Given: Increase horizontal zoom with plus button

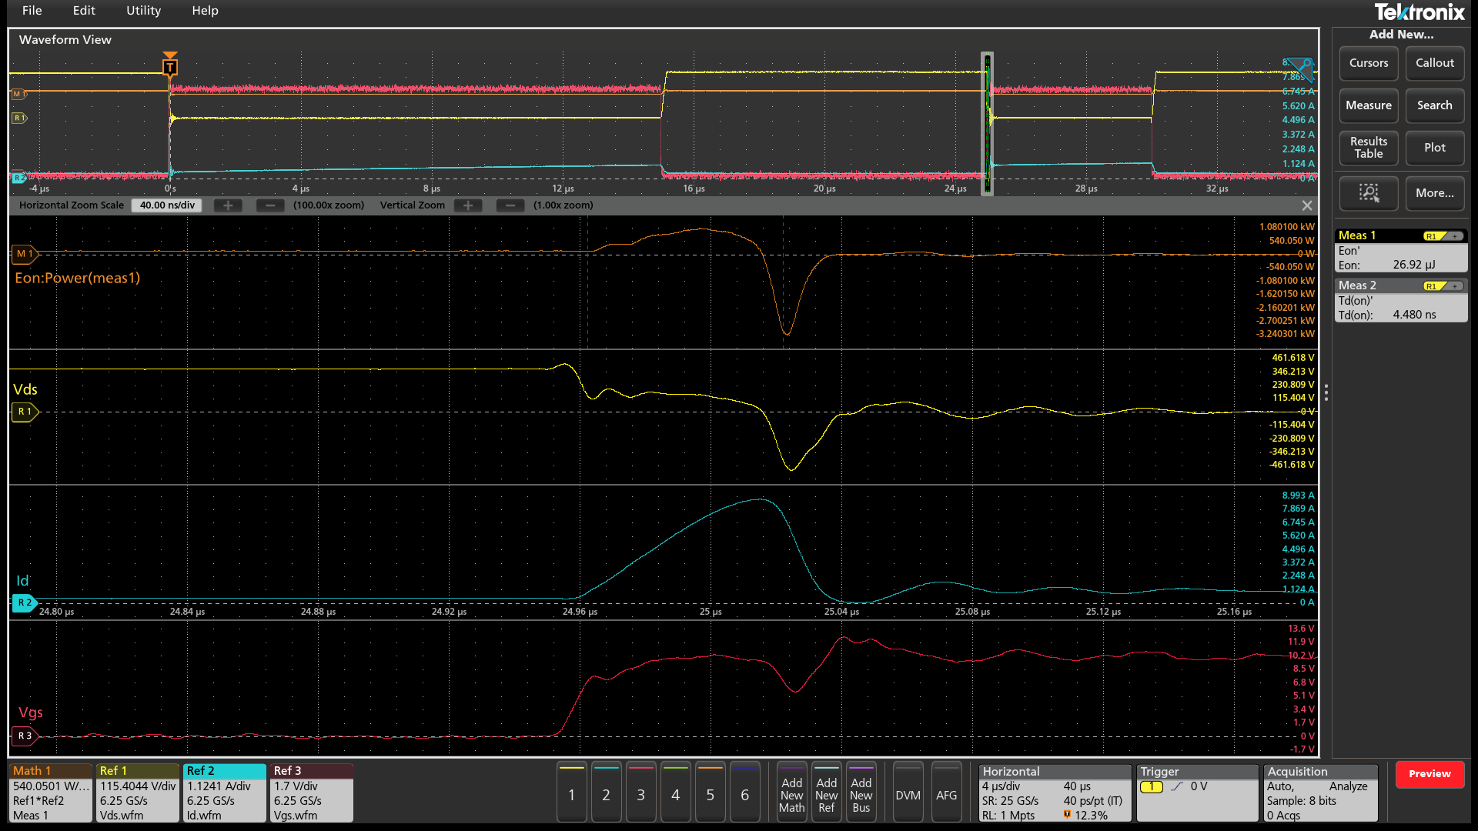Looking at the screenshot, I should [227, 205].
